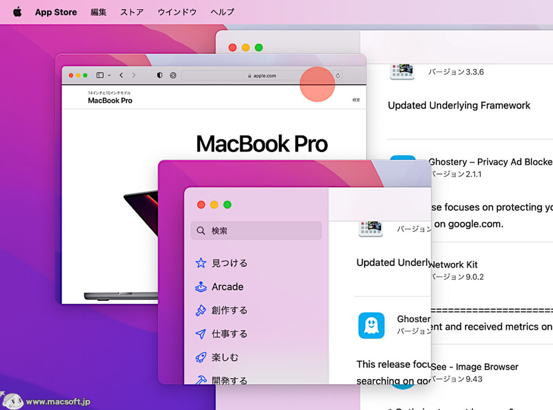
Task: Click the バージョン3.3.6 text in the back window
Action: pos(456,72)
